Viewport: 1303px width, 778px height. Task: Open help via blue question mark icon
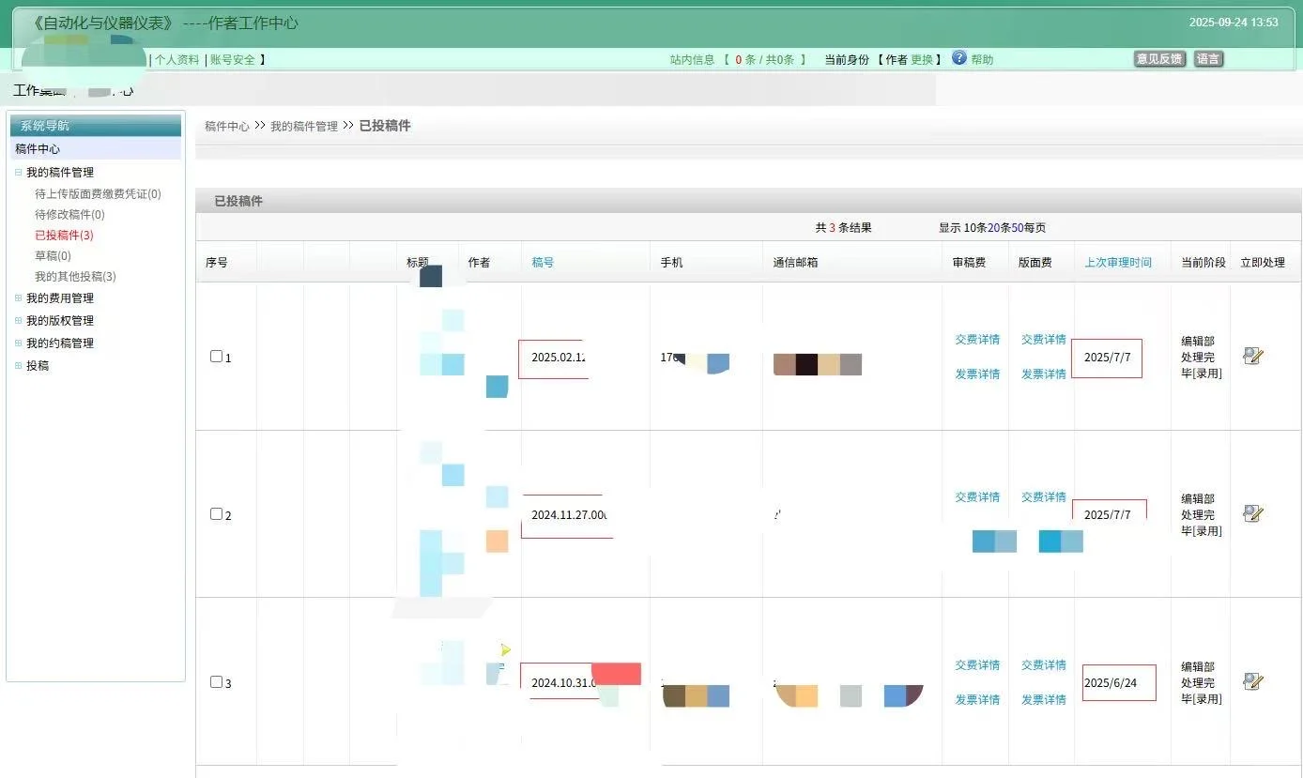pyautogui.click(x=957, y=58)
